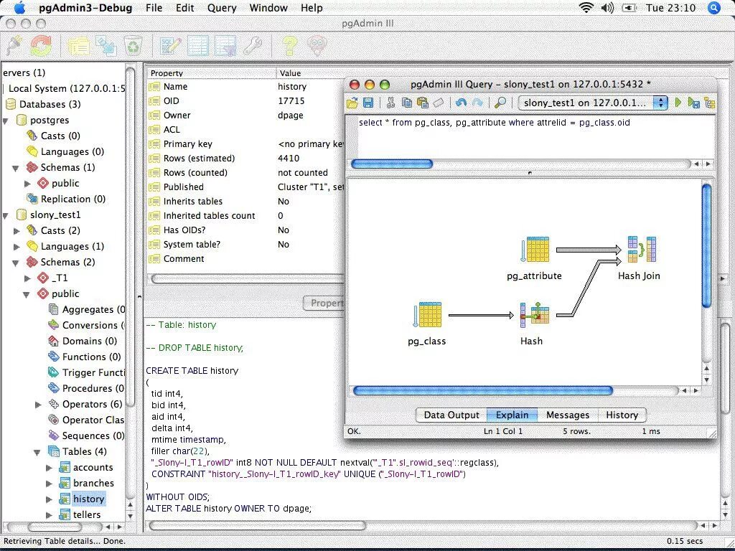Screen dimensions: 735x551
Task: Open the Query menu
Action: [x=222, y=8]
